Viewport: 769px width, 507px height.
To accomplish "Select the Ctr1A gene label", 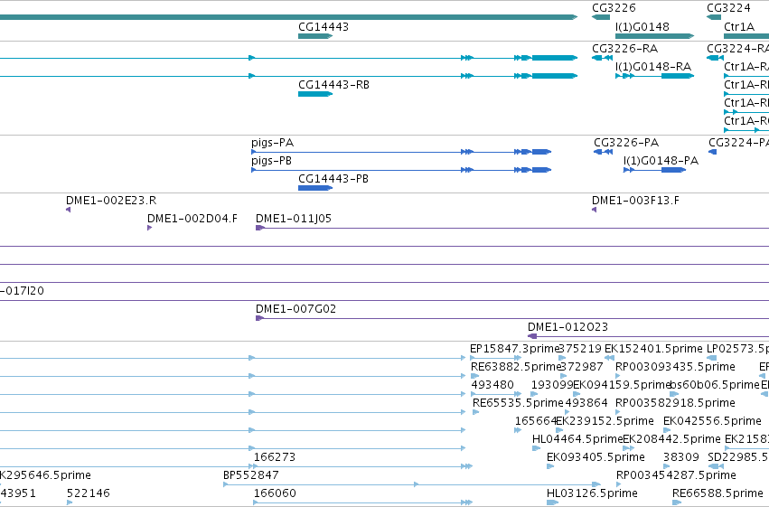I will [x=739, y=26].
